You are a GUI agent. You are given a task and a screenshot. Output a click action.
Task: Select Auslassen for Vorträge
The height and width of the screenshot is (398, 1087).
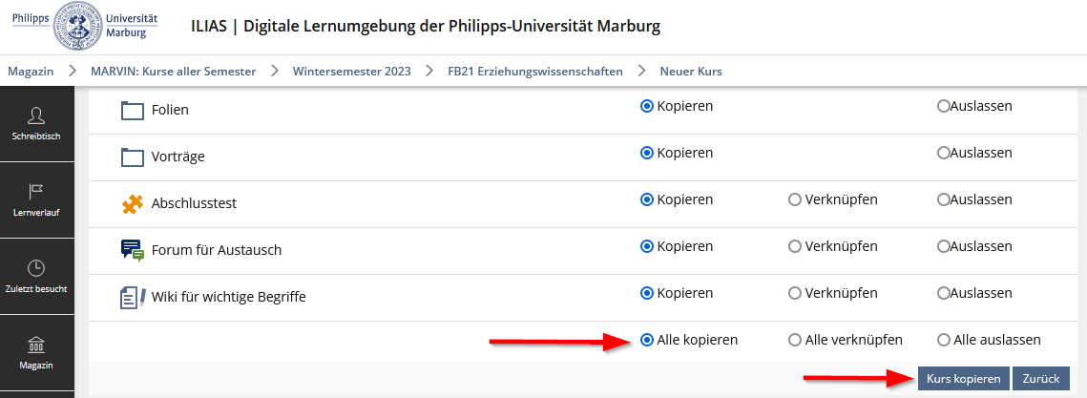point(944,153)
